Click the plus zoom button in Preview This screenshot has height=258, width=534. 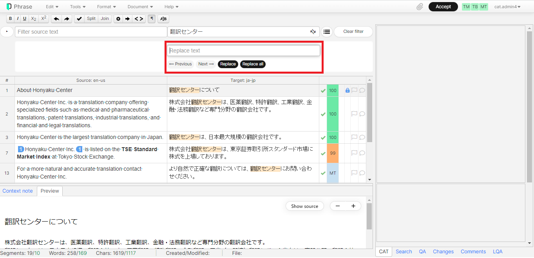tap(353, 206)
